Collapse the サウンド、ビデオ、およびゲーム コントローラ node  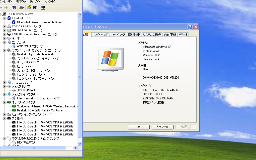tap(5, 50)
